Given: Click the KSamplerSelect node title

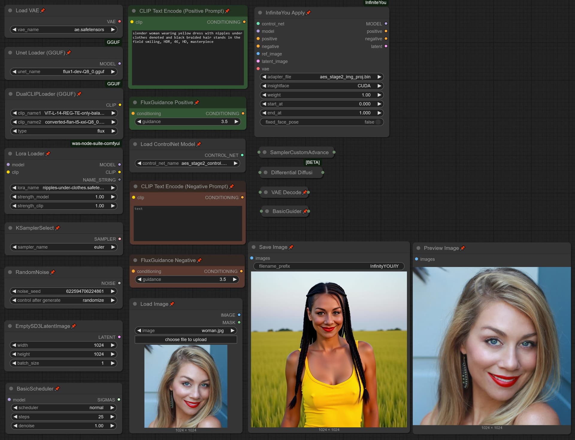Looking at the screenshot, I should (35, 228).
